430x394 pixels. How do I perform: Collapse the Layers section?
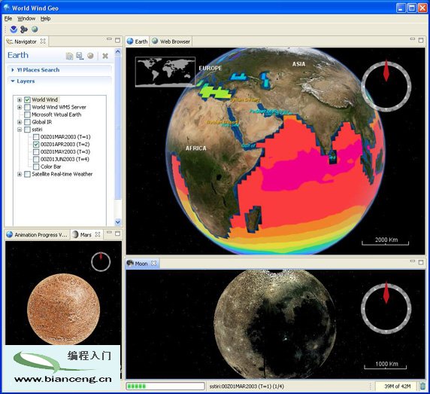click(13, 81)
